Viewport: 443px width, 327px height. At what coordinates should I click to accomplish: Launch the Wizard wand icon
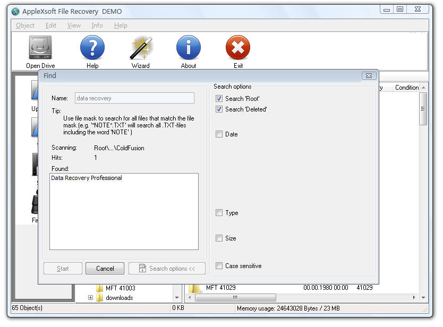pos(141,48)
